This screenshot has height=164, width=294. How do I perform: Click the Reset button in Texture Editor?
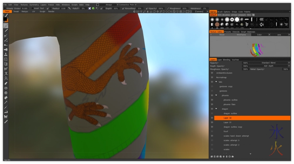[x=222, y=35]
